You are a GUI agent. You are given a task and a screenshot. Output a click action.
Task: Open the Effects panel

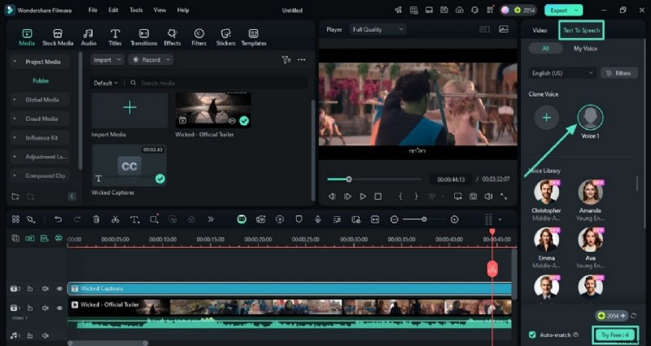point(172,37)
